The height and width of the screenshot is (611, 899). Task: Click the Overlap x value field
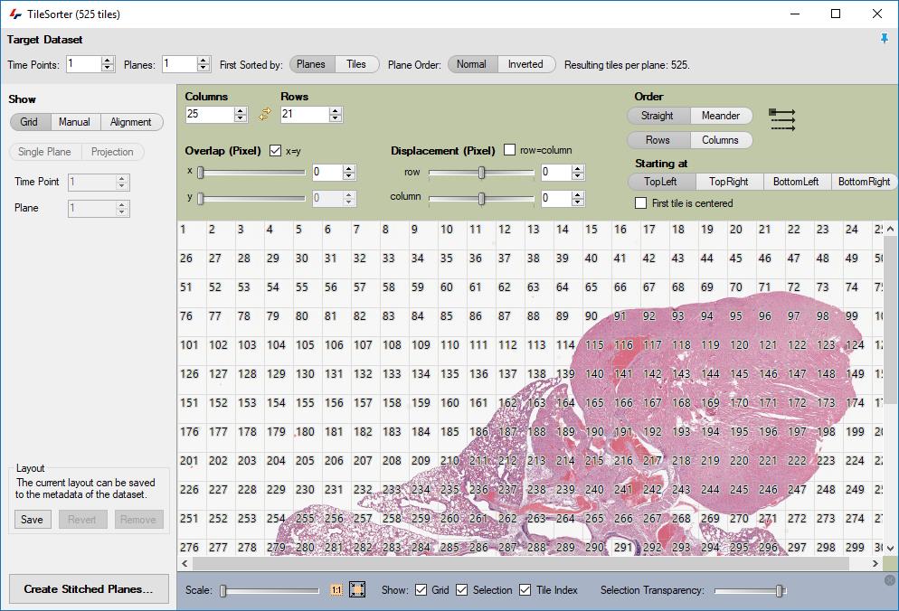point(327,172)
